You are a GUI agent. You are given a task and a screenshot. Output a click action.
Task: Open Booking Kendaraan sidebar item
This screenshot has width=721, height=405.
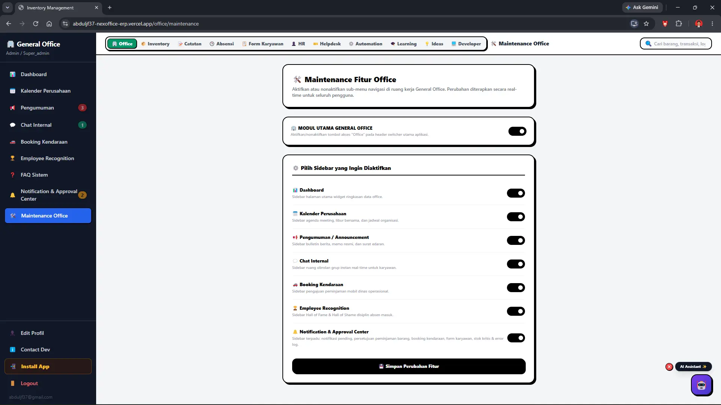[48, 142]
